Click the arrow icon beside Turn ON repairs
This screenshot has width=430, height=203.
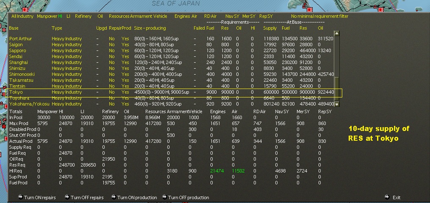pos(20,197)
